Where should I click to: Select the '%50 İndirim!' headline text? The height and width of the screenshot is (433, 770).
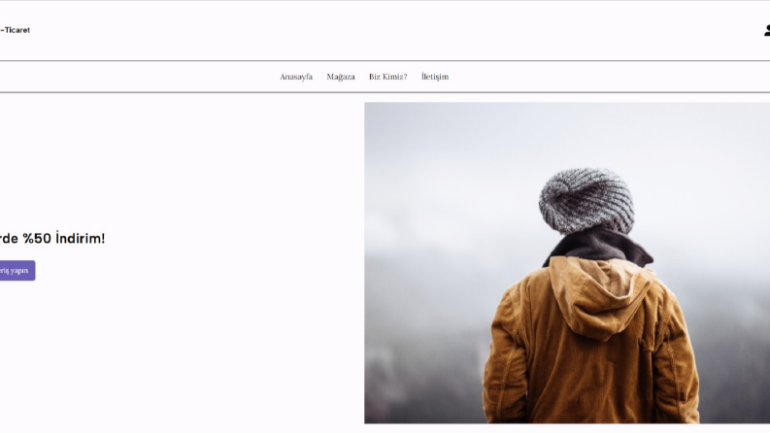tap(64, 238)
